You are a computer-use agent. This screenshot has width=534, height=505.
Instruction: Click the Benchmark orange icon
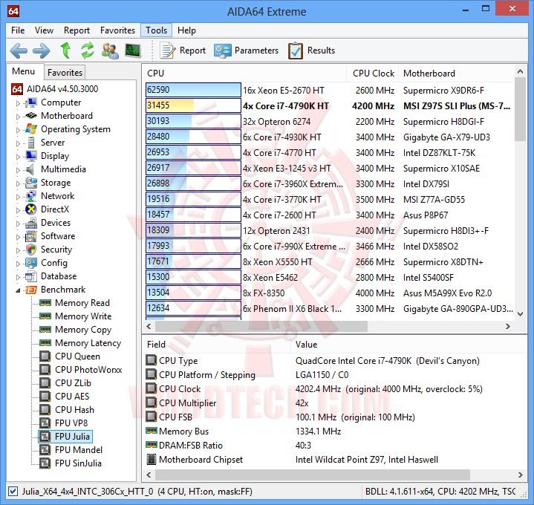pos(31,290)
